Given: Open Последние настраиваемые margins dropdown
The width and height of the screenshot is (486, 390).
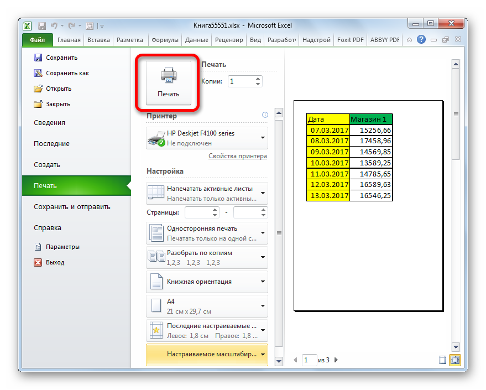Looking at the screenshot, I should pos(207,330).
